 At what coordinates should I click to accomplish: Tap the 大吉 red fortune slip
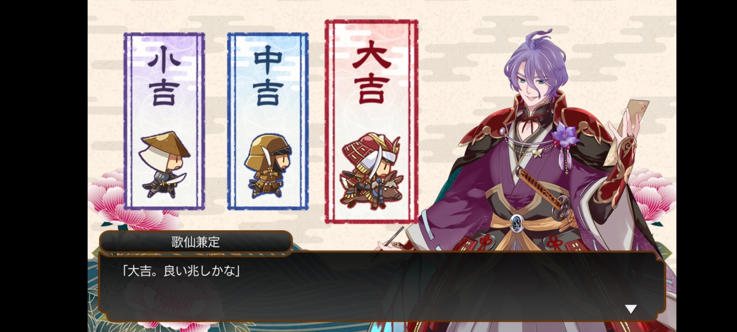coord(371,121)
